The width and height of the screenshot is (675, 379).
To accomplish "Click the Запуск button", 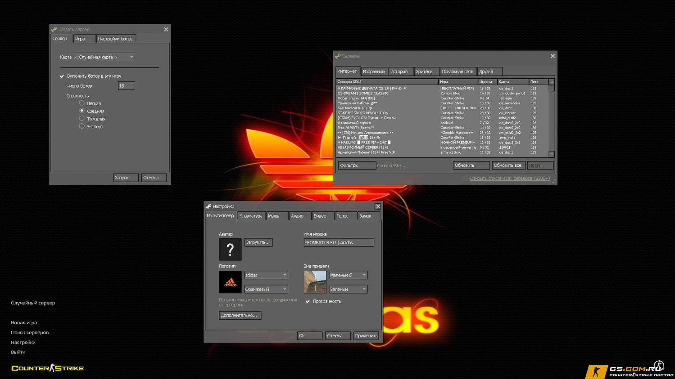I will [126, 178].
